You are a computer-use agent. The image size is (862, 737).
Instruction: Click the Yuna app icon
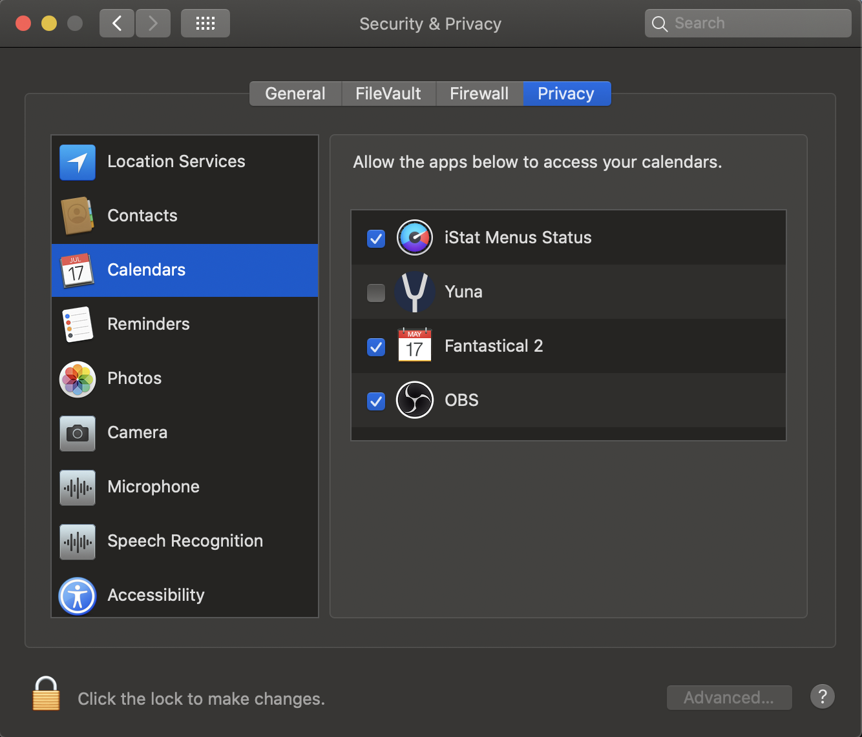(415, 292)
